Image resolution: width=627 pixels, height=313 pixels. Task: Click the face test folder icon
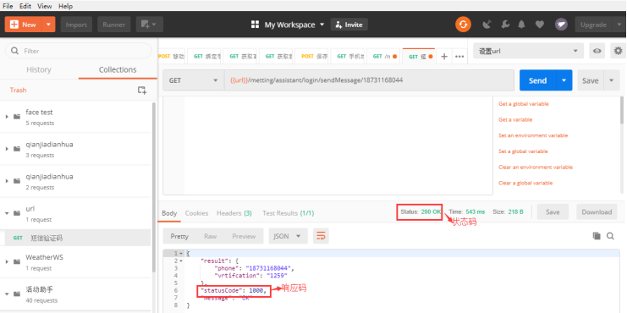coord(17,117)
